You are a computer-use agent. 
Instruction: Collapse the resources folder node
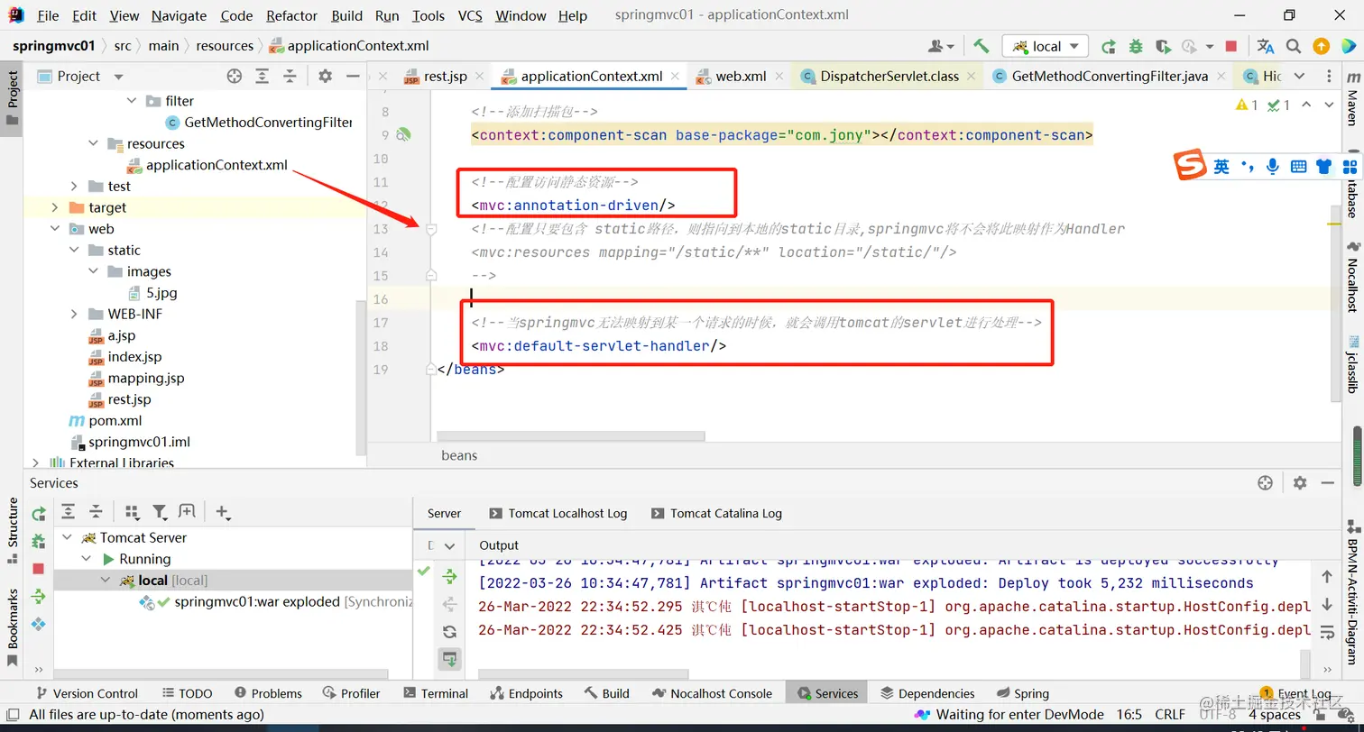(x=94, y=144)
